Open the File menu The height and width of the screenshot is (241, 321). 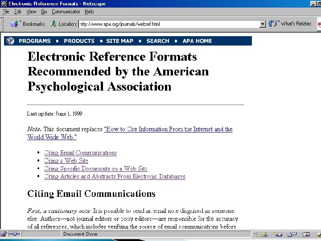coord(6,12)
